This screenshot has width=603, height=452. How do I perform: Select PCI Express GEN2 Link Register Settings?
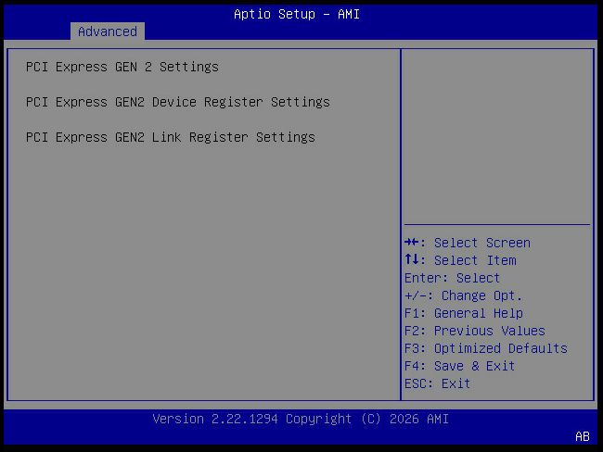pyautogui.click(x=171, y=137)
